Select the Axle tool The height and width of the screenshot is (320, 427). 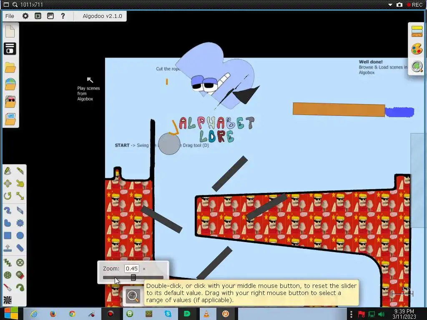[x=8, y=275]
